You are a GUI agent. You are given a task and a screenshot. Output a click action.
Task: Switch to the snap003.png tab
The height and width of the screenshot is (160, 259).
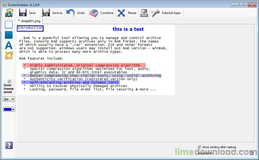point(29,21)
